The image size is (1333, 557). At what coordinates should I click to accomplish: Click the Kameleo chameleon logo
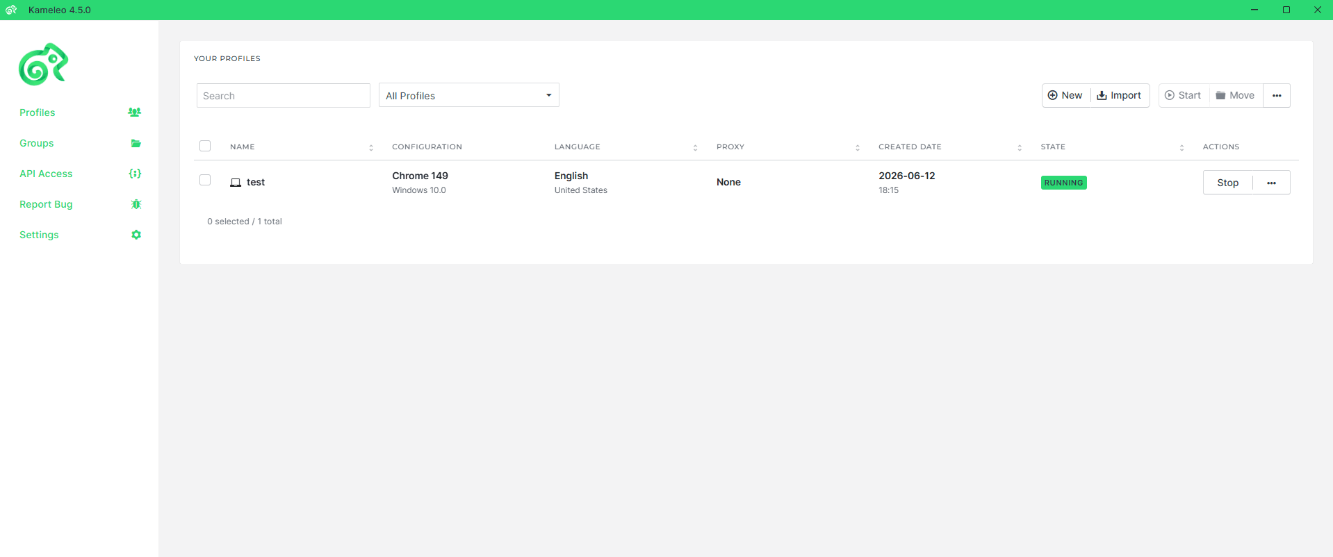point(43,65)
